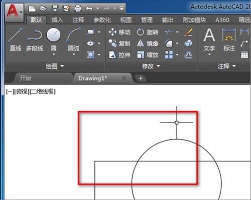This screenshot has width=251, height=200.
Task: Expand the hatch tool dropdown arrow
Action: (99, 54)
